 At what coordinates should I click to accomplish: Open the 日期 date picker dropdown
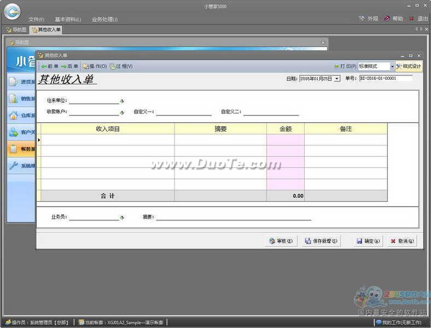click(x=337, y=79)
